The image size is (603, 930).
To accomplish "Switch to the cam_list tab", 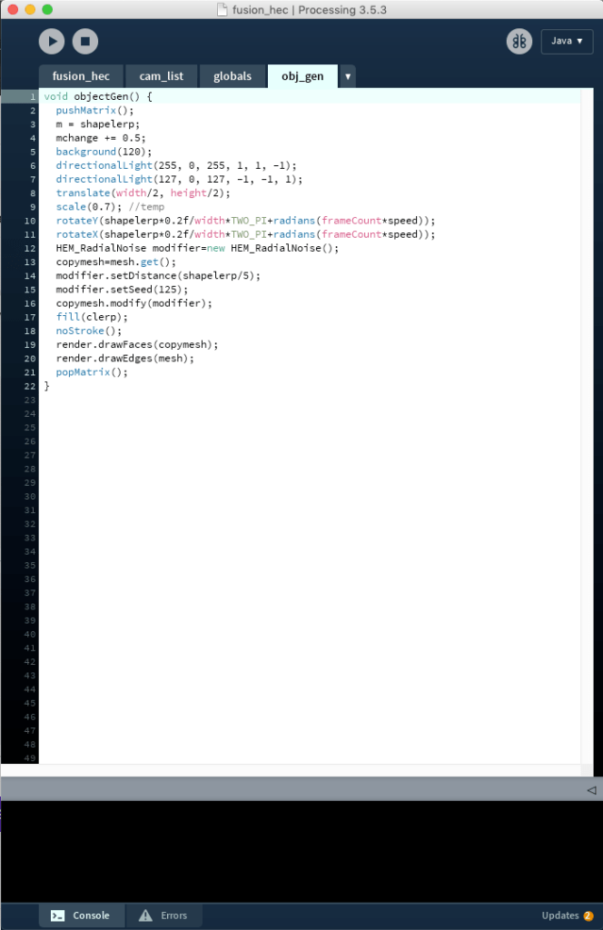I will (x=161, y=76).
